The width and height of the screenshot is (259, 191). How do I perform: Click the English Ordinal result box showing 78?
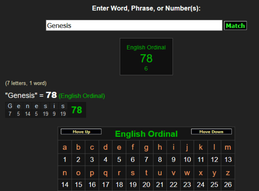click(x=146, y=57)
